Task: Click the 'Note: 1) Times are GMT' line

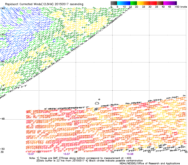Action: pyautogui.click(x=80, y=158)
